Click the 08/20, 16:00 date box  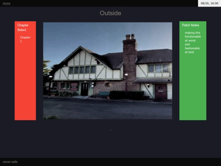[x=210, y=3]
